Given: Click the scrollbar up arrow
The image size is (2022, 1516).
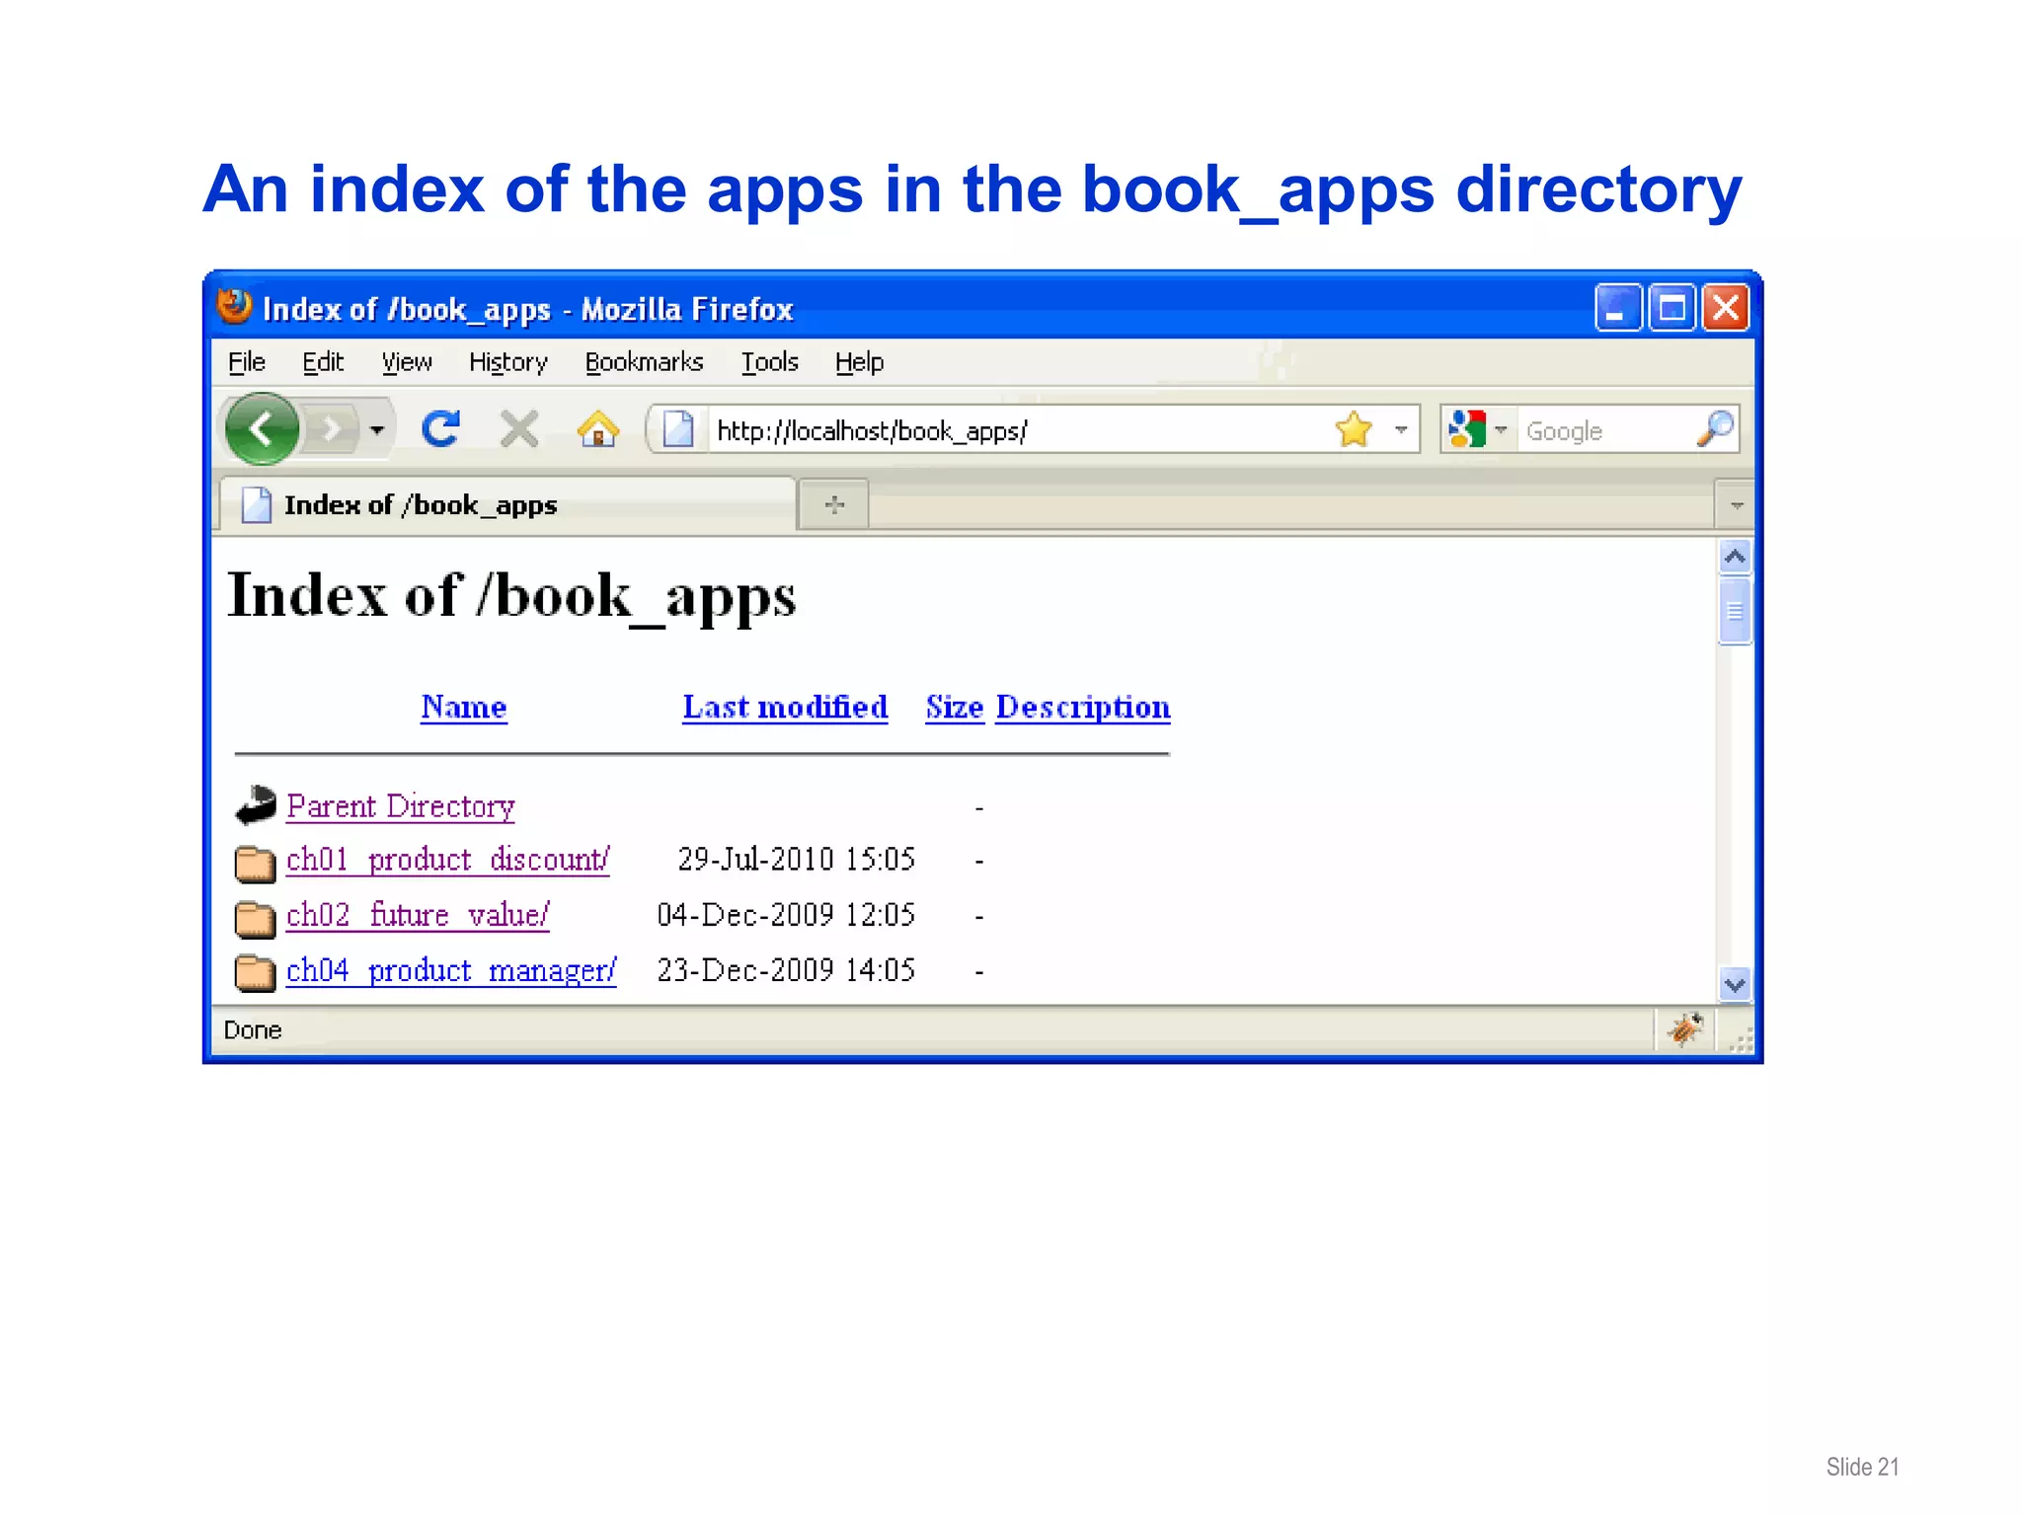Looking at the screenshot, I should point(1735,557).
